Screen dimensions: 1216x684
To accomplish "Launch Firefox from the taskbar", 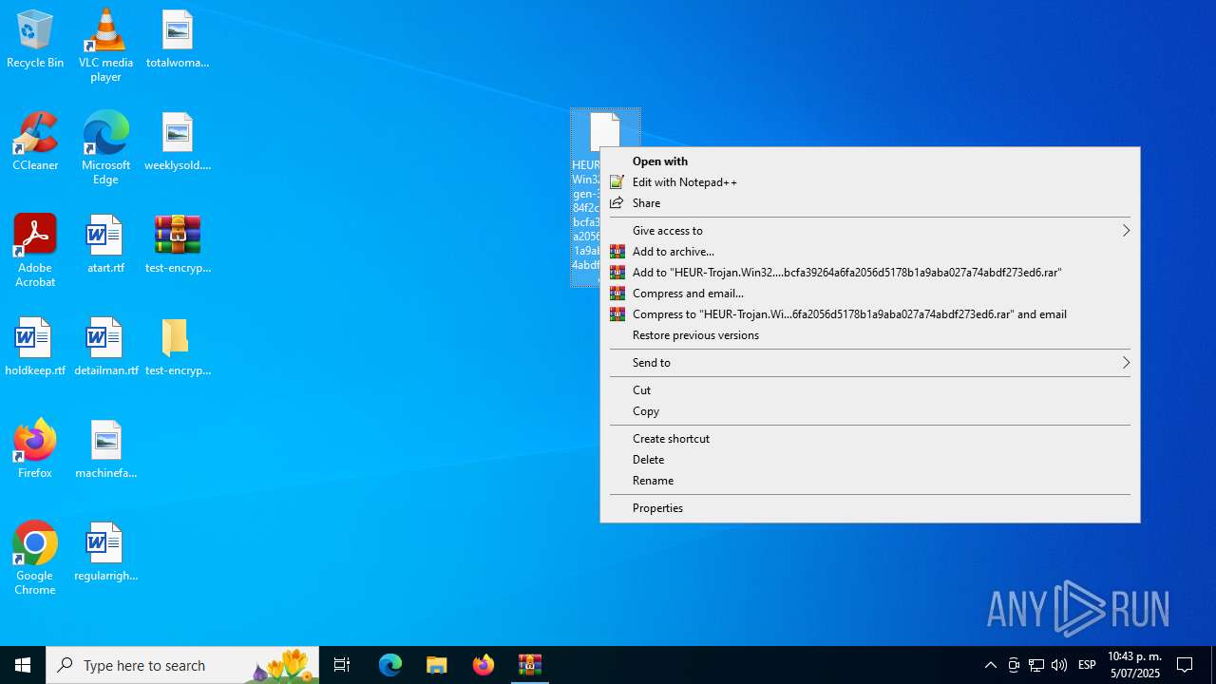I will (x=484, y=665).
